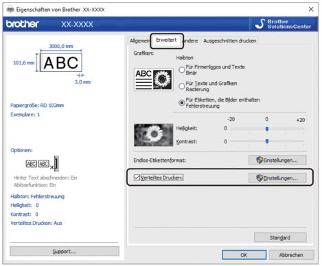The height and width of the screenshot is (266, 322).
Task: Click the Kontrast: 0 summary text
Action: tap(24, 214)
